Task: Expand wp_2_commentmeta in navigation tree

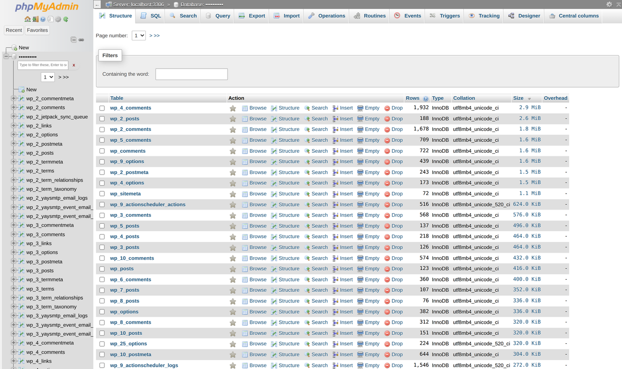Action: tap(13, 99)
